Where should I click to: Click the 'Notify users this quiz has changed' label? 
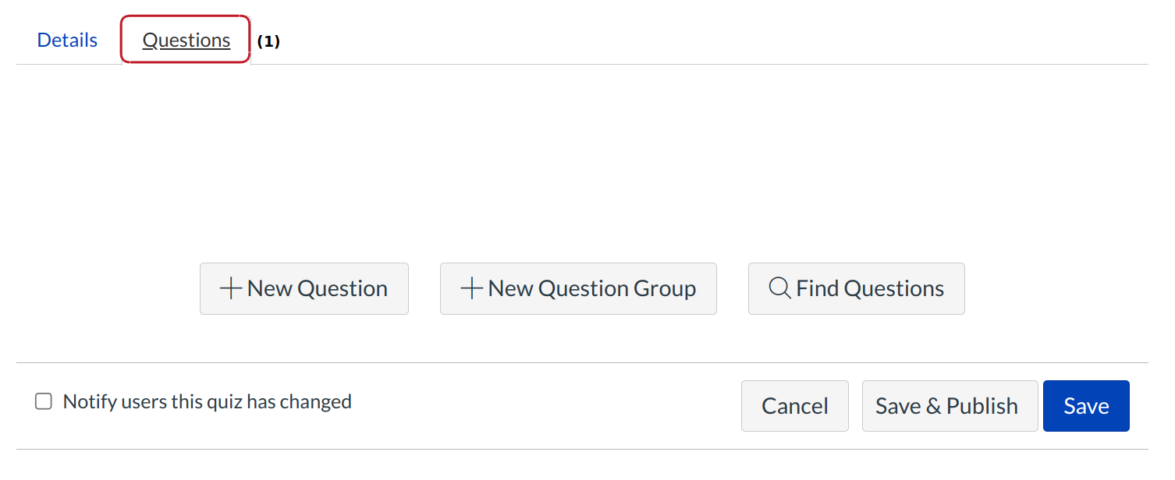pos(207,402)
